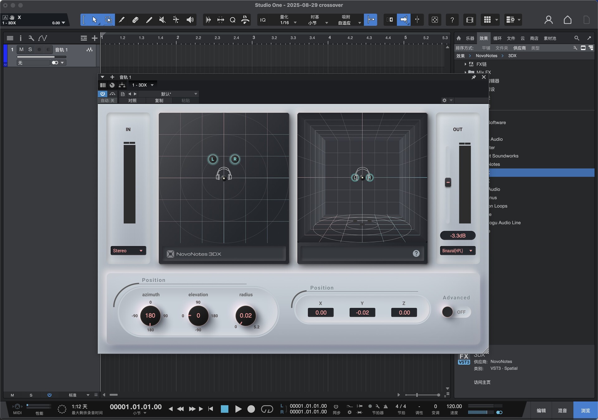598x420 pixels.
Task: Open the 1 - 3DX insert selector dropdown
Action: click(x=143, y=85)
